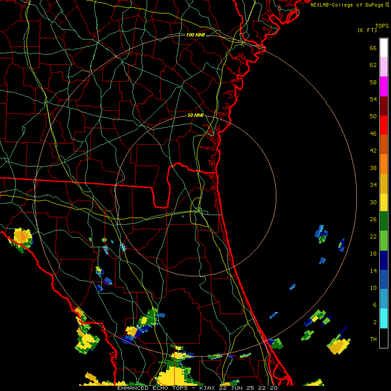
Task: Click the legend value "62"
Action: click(x=373, y=65)
